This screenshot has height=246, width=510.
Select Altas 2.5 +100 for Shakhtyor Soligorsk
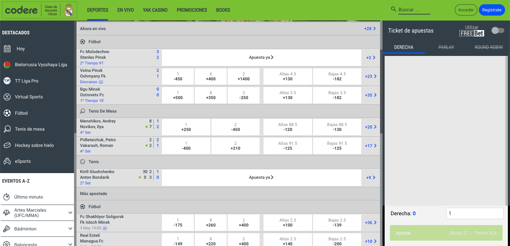tap(288, 223)
